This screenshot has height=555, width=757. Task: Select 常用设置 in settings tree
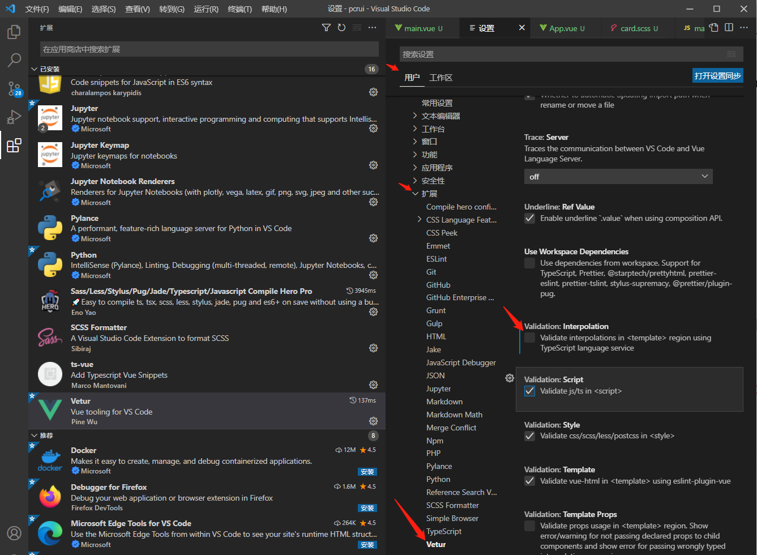point(437,103)
